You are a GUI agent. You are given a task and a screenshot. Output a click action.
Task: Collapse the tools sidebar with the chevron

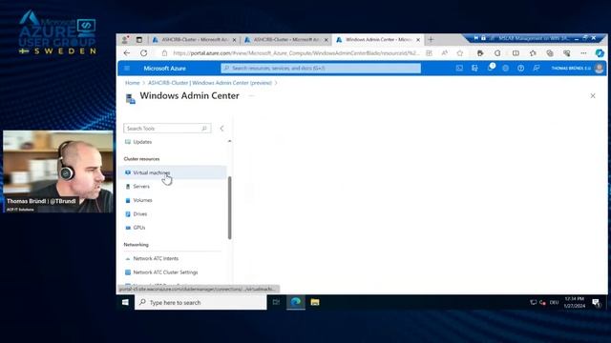tap(221, 129)
